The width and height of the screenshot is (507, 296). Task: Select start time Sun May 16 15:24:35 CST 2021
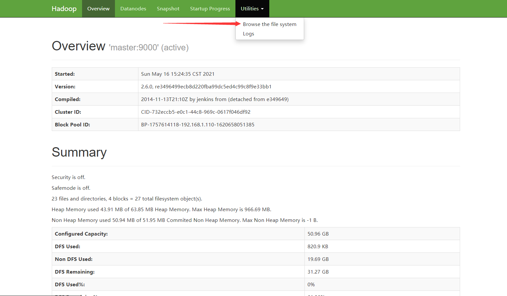point(178,74)
